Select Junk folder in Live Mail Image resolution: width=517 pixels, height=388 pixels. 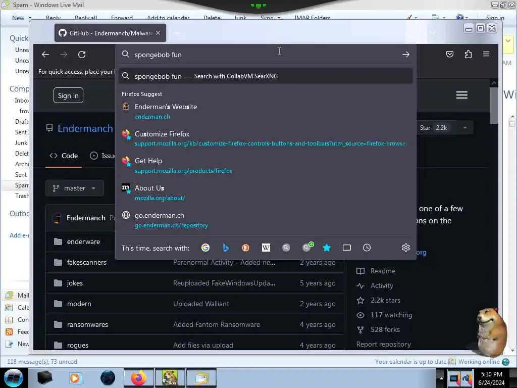click(21, 143)
